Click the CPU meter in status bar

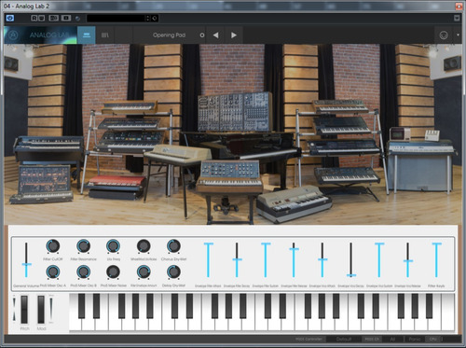[x=432, y=339]
